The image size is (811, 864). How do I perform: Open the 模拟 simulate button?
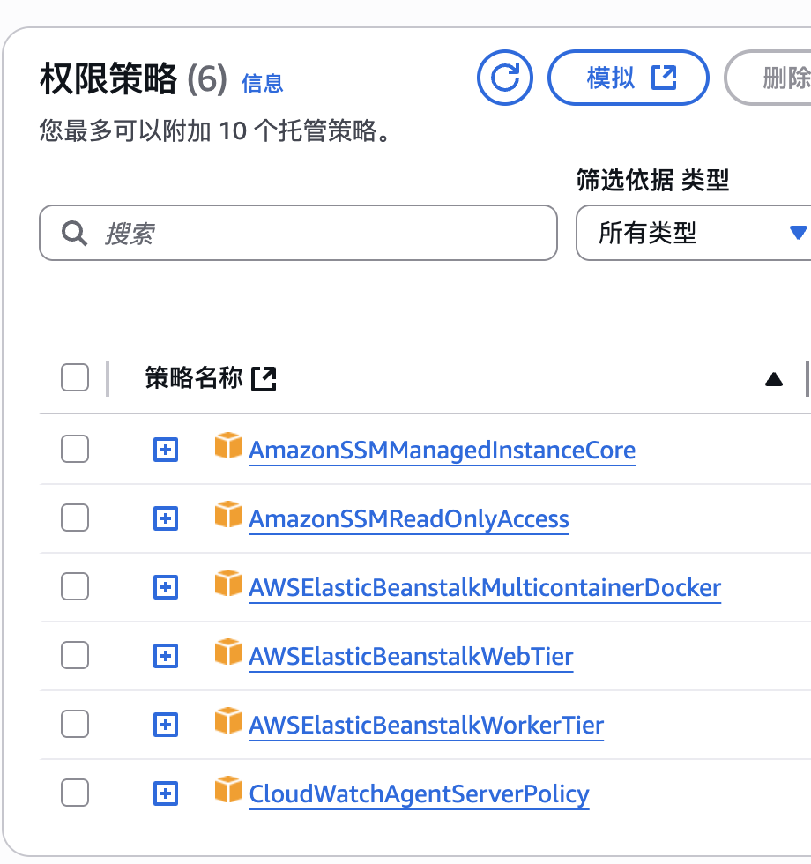pos(628,78)
